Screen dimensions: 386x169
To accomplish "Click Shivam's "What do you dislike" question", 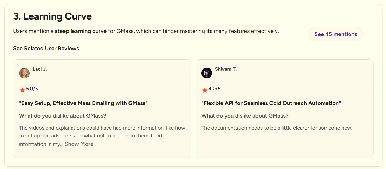I will point(245,116).
